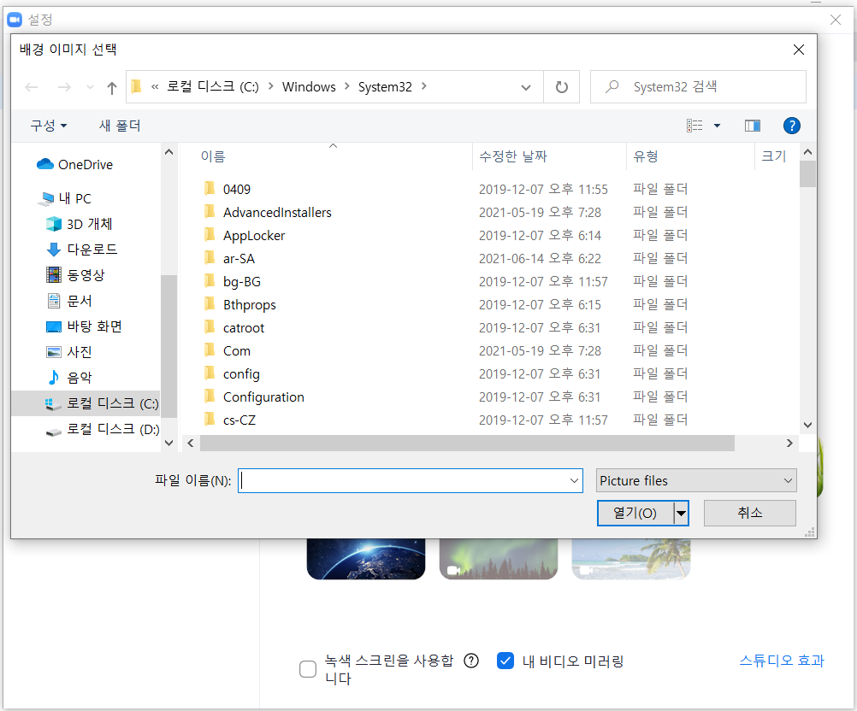This screenshot has height=711, width=857.
Task: Select the bg-BG folder
Action: point(241,282)
